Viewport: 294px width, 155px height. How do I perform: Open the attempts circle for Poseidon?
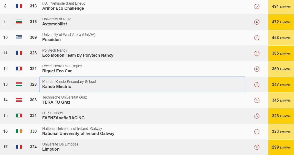(257, 37)
